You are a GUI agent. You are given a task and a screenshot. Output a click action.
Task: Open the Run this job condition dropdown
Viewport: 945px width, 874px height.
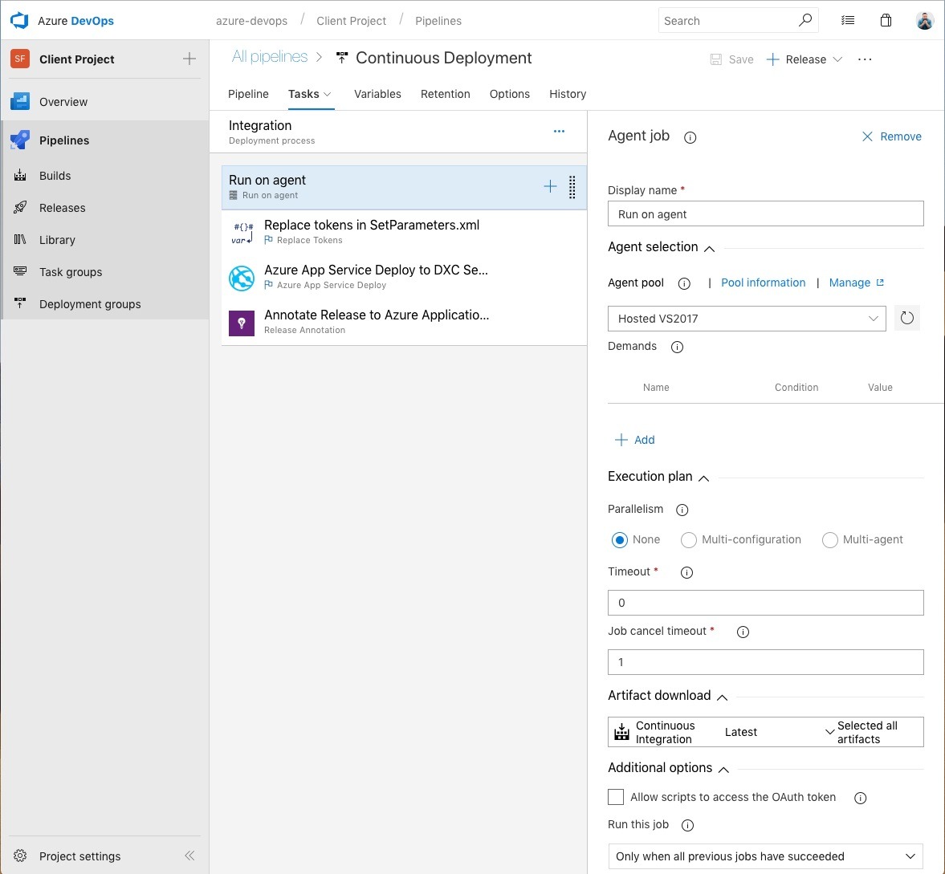pos(765,856)
